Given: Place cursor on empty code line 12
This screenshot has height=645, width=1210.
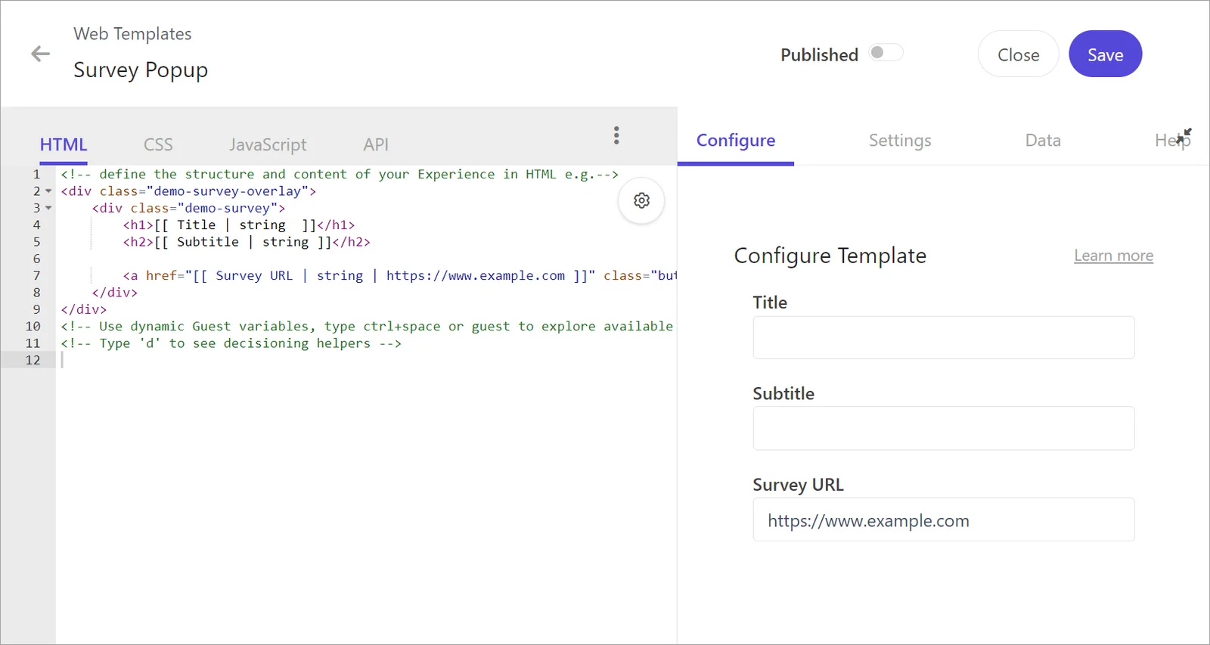Looking at the screenshot, I should coord(366,360).
